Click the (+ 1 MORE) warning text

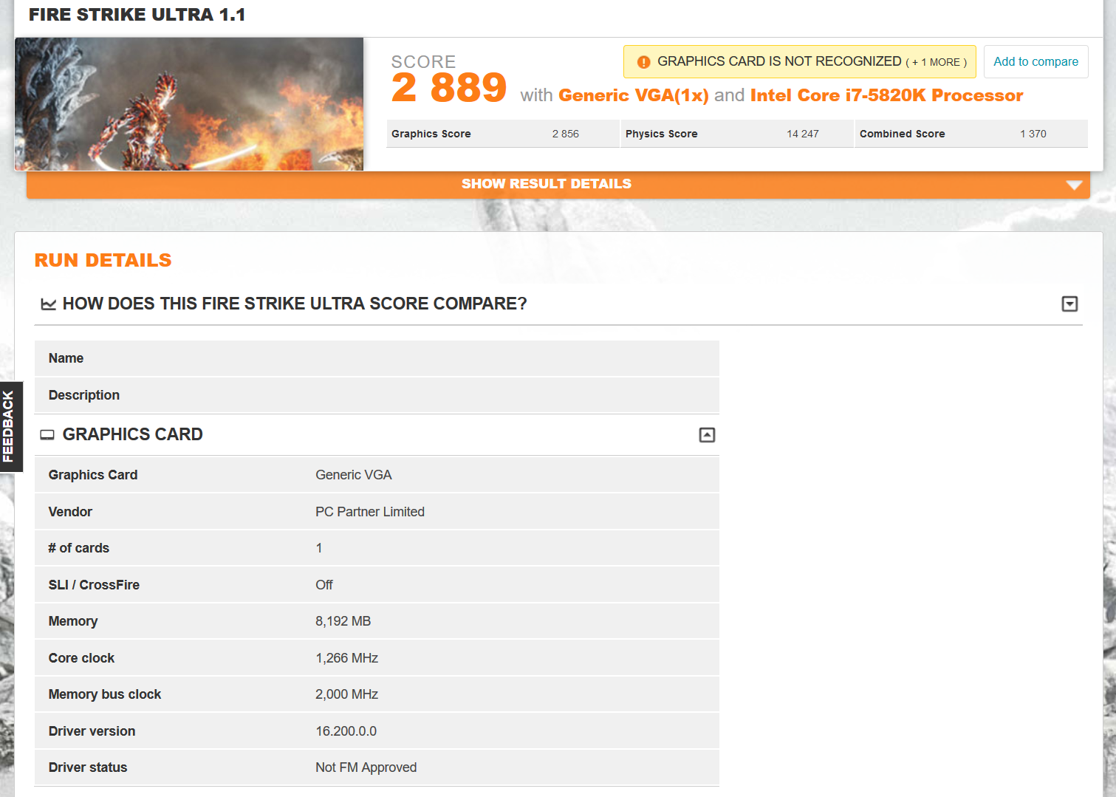tap(936, 63)
